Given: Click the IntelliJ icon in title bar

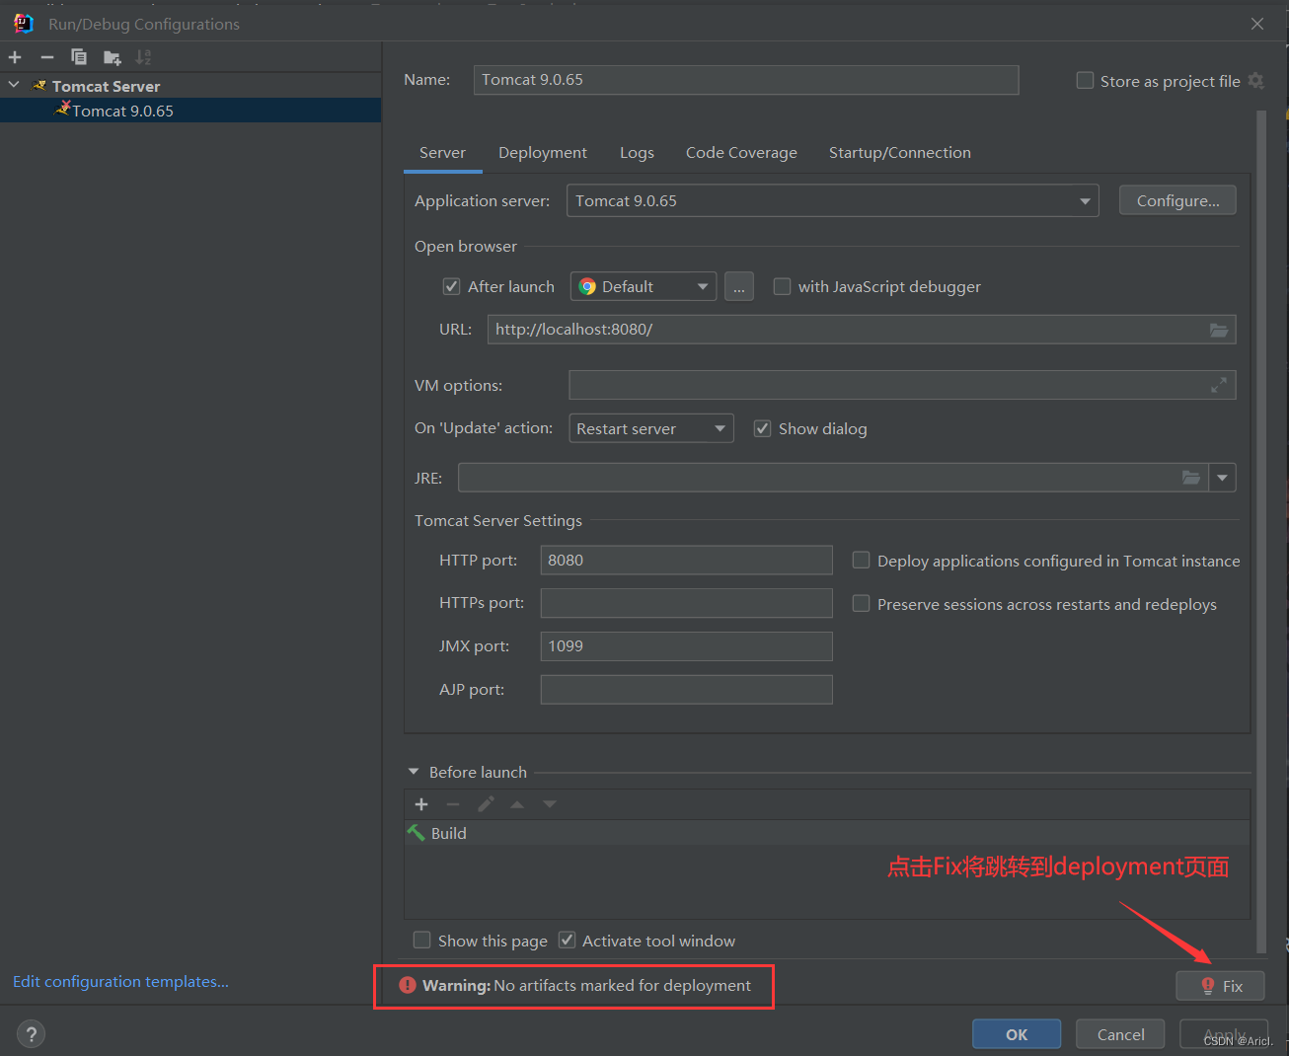Looking at the screenshot, I should click(x=24, y=23).
